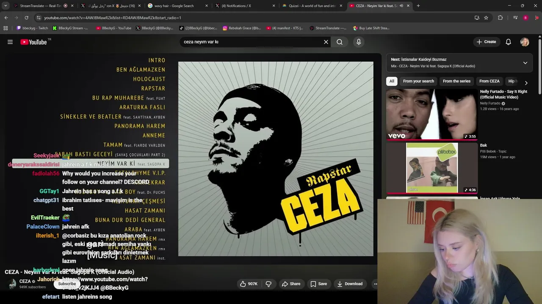Select the All filter chip

(x=392, y=81)
